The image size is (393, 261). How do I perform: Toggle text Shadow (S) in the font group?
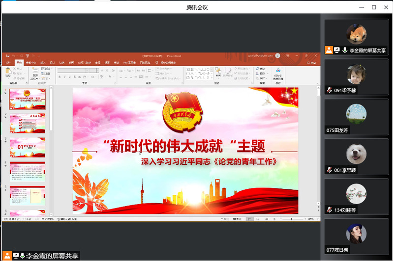click(75, 77)
